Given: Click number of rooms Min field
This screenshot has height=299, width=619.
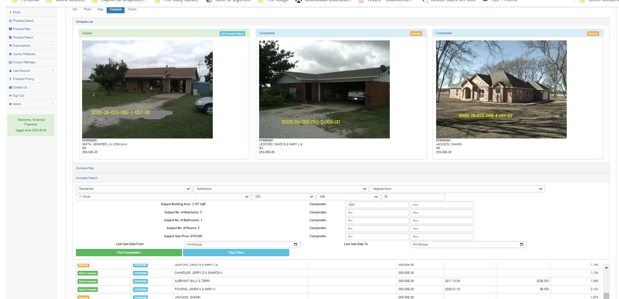Looking at the screenshot, I should pos(377,229).
